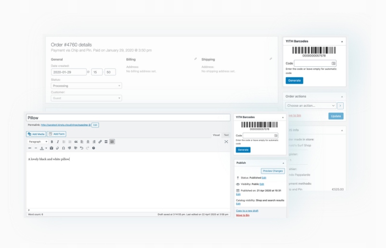Switch to the Text editor tab
Screen dimensions: 386x248
point(226,135)
